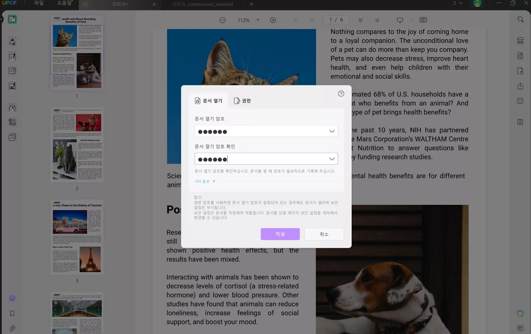Screen dimensions: 531x334
Task: Select the page 4 thumbnail with lake image
Action: (x=77, y=313)
